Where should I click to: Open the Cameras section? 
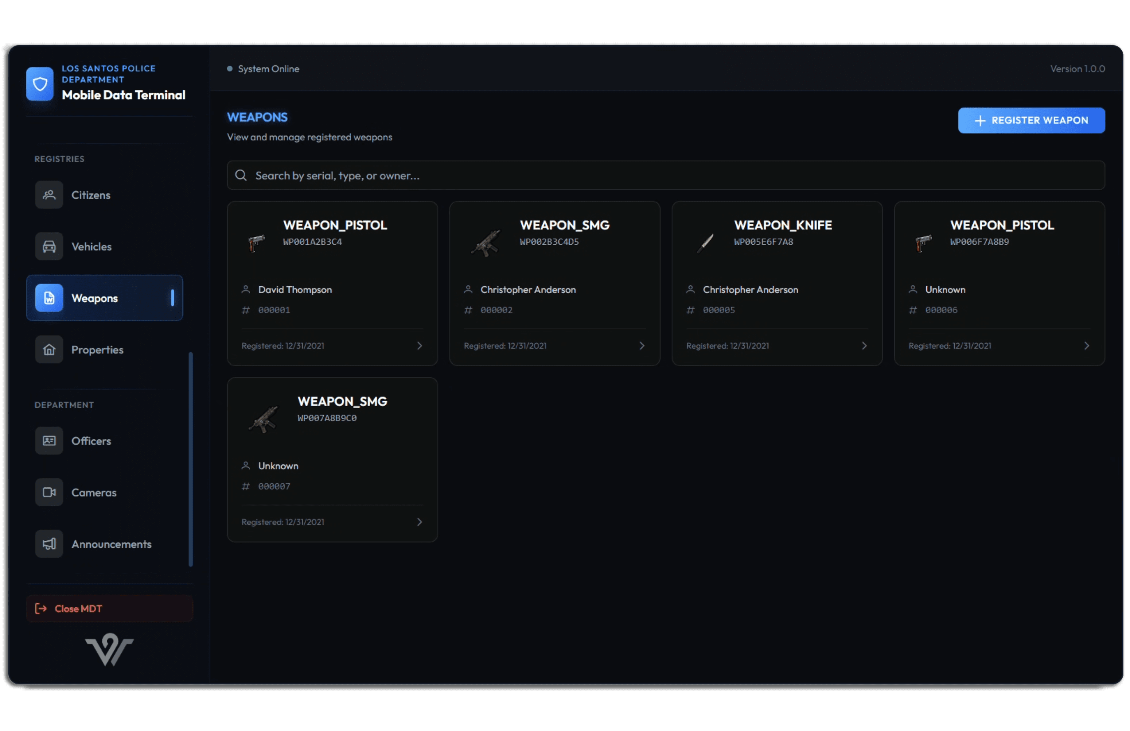(104, 493)
